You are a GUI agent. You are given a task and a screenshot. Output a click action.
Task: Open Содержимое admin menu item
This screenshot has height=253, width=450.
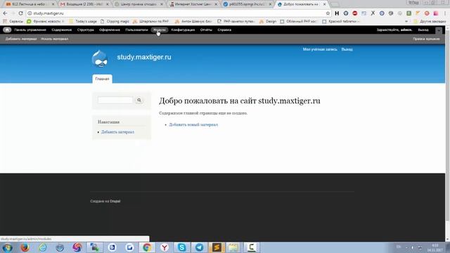click(x=62, y=30)
